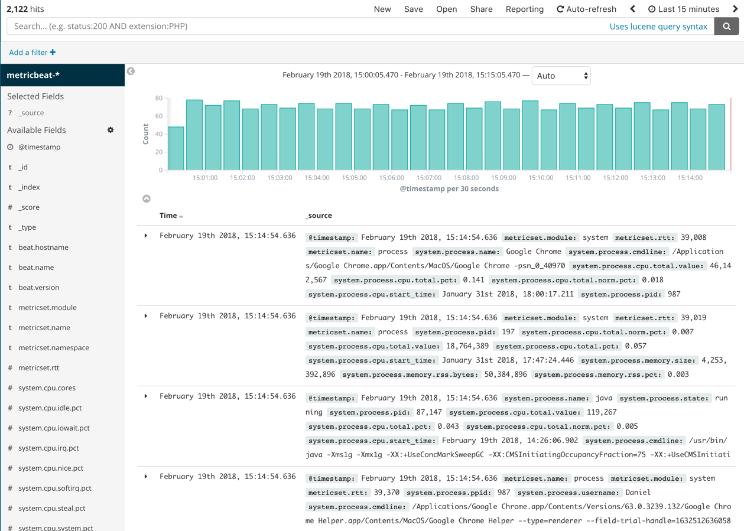744x531 pixels.
Task: Click the _source column header
Action: tap(319, 216)
